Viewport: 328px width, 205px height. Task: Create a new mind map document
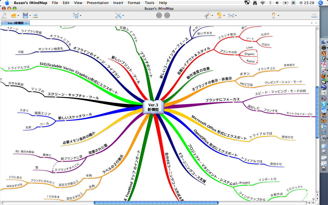click(4, 15)
